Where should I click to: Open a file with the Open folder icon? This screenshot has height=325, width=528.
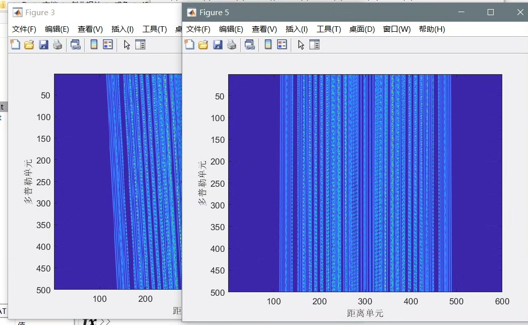[203, 44]
